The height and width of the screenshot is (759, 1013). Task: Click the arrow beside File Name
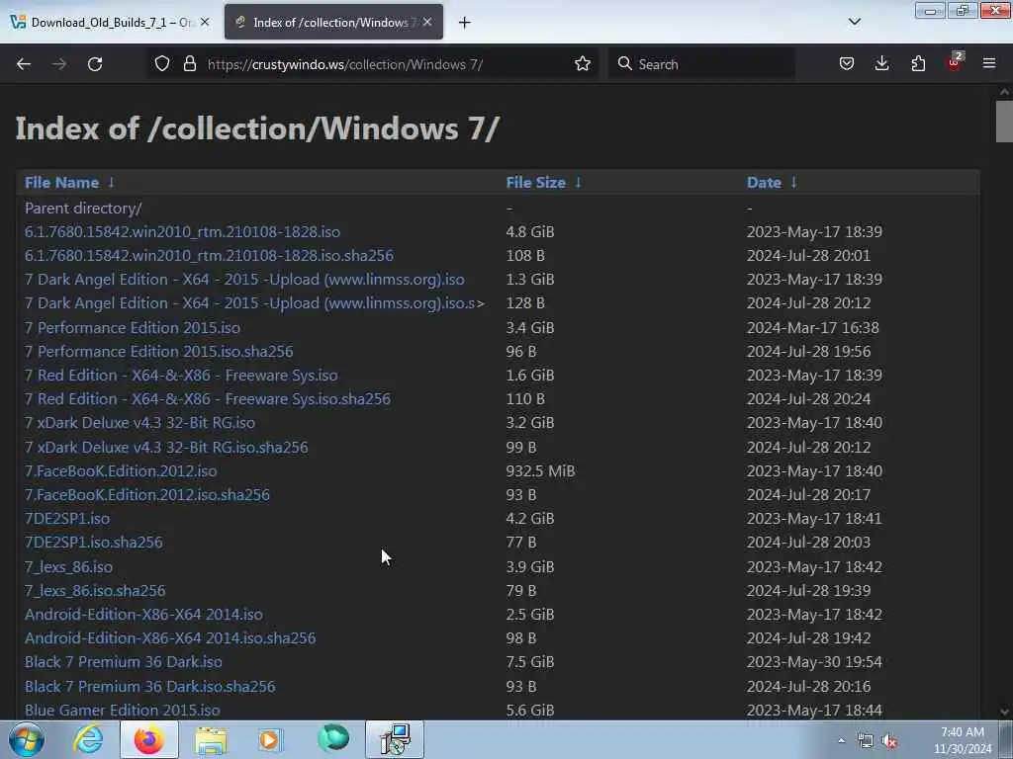pyautogui.click(x=111, y=183)
